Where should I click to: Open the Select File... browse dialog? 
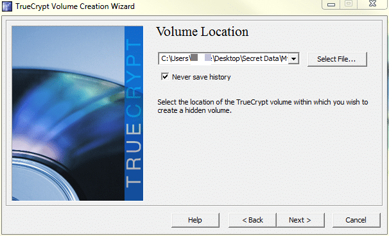tap(337, 59)
